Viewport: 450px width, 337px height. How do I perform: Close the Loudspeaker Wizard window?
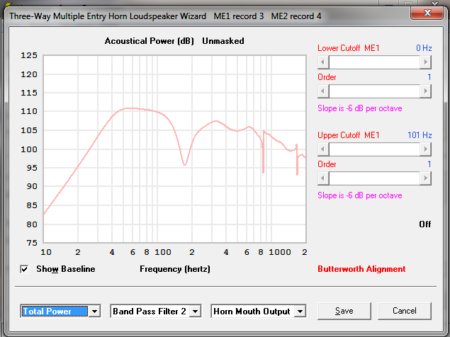(x=427, y=13)
